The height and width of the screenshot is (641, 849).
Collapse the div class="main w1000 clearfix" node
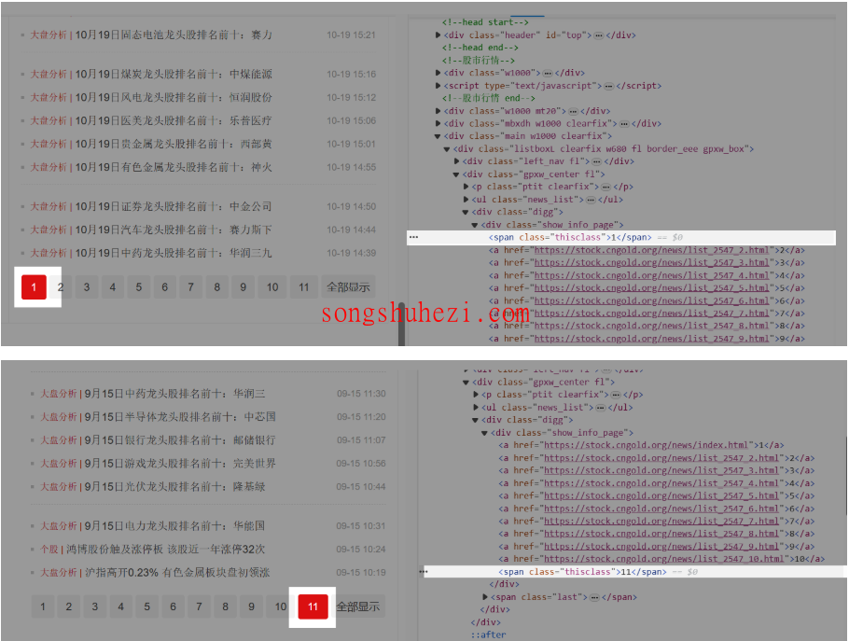(x=438, y=136)
